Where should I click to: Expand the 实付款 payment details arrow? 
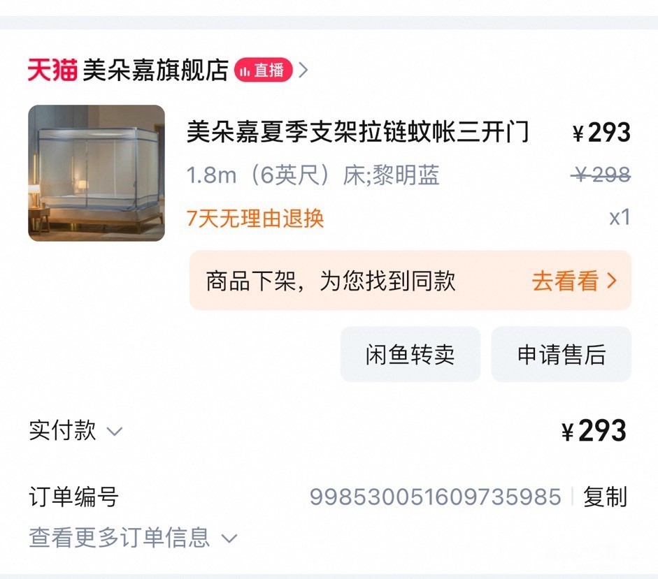[115, 431]
